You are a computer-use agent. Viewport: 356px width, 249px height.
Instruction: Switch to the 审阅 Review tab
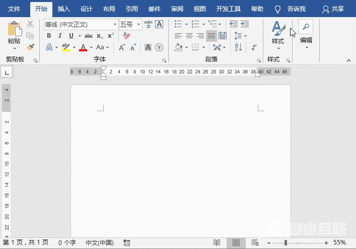pos(177,9)
